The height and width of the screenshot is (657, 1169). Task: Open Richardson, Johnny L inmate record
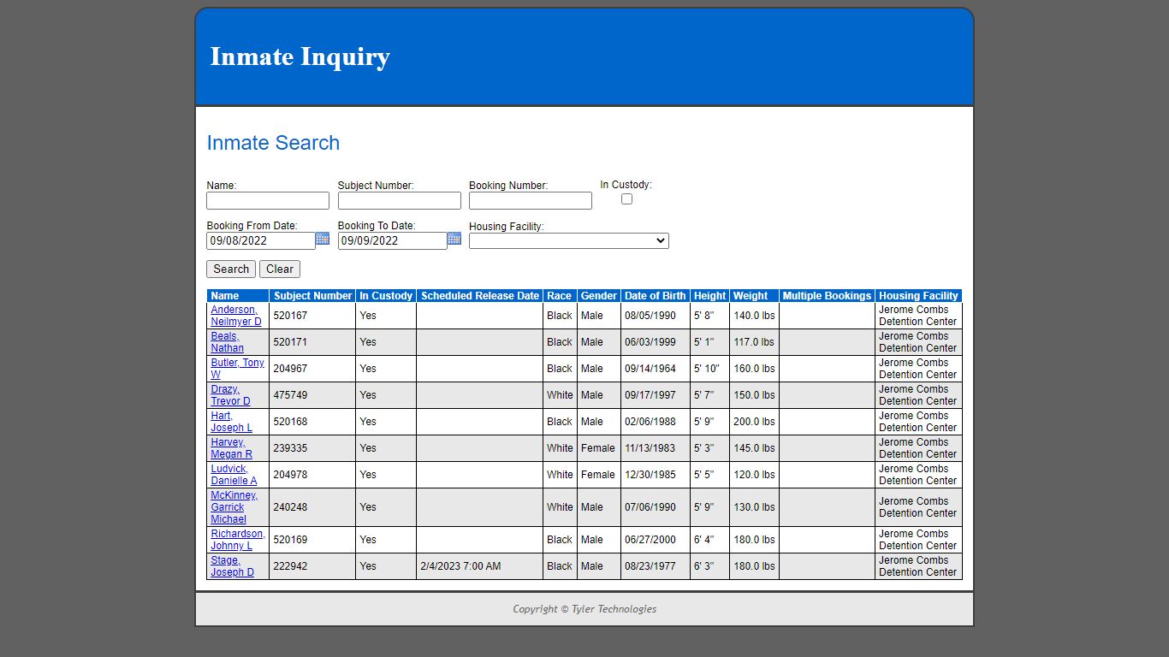point(238,540)
